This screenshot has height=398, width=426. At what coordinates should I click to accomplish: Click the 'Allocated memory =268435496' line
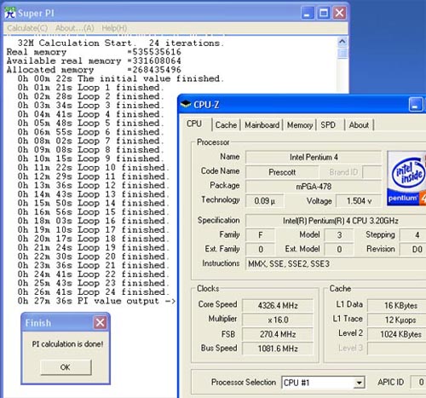pos(94,70)
